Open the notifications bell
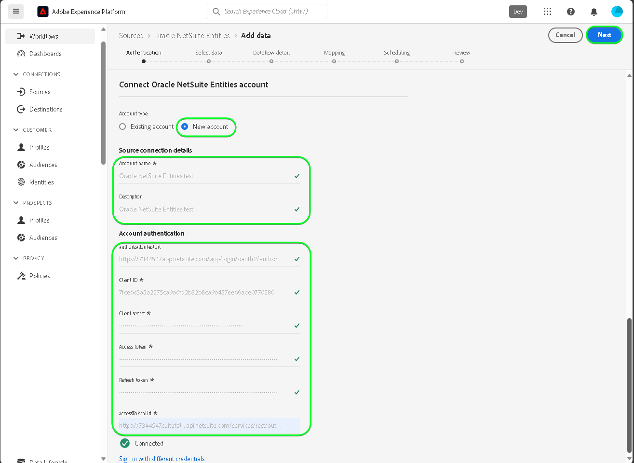This screenshot has height=463, width=634. (x=594, y=12)
